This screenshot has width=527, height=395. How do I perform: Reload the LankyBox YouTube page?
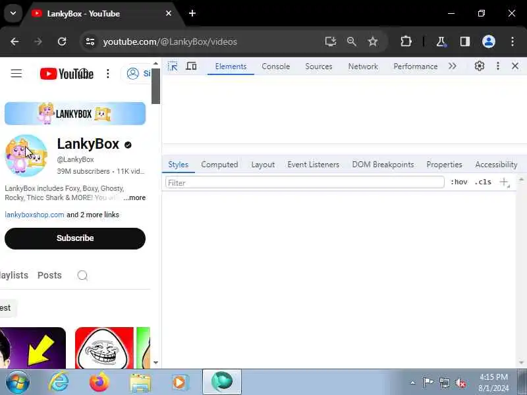click(x=62, y=41)
